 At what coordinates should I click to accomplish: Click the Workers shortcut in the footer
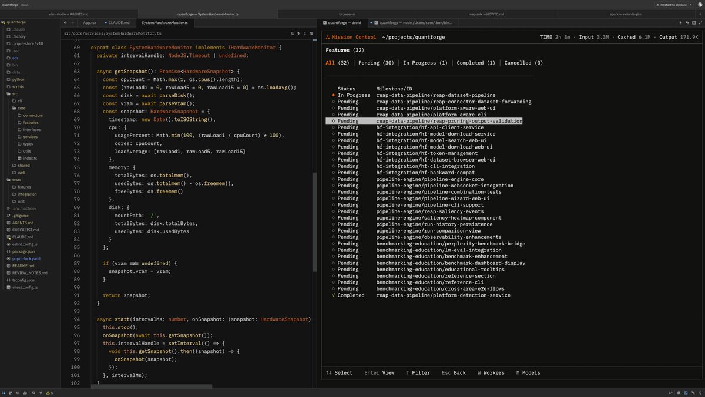pos(491,372)
